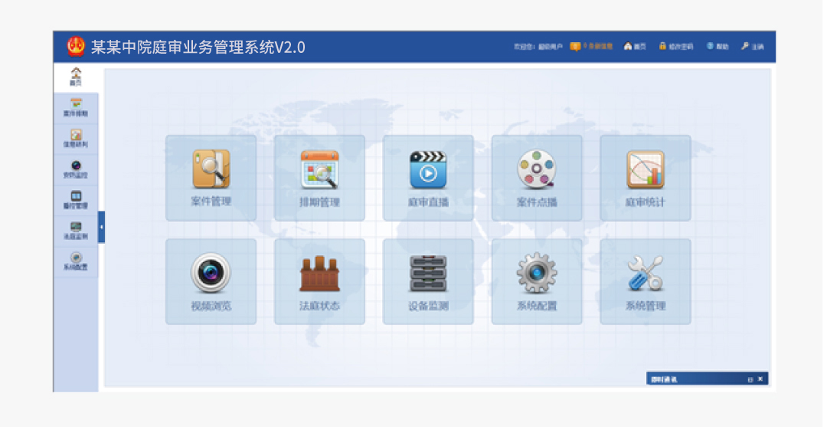827x427 pixels.
Task: Open 排期管理 scheduling calendar tile
Action: pyautogui.click(x=319, y=178)
